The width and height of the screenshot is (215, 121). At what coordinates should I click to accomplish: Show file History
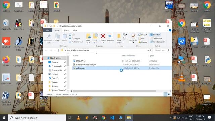pos(143,42)
